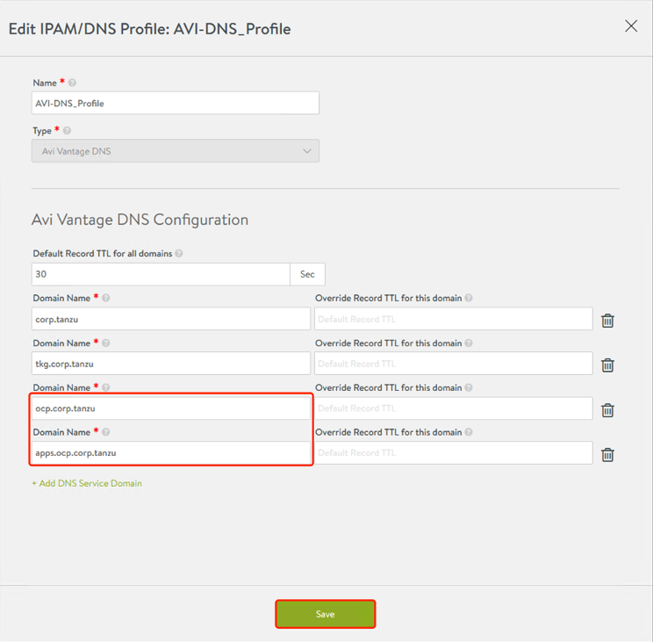This screenshot has height=643, width=653.
Task: Edit the tkg.corp.tanzu domain name field
Action: 171,364
